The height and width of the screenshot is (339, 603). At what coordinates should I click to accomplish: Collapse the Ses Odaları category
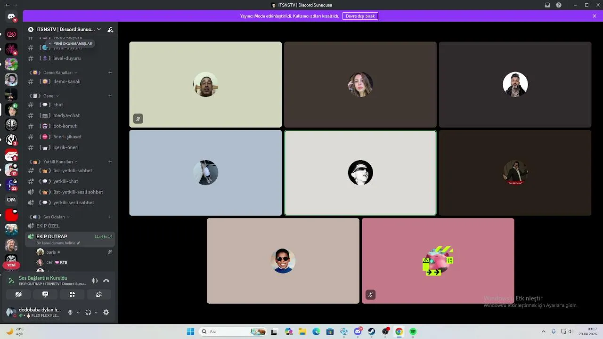point(49,217)
